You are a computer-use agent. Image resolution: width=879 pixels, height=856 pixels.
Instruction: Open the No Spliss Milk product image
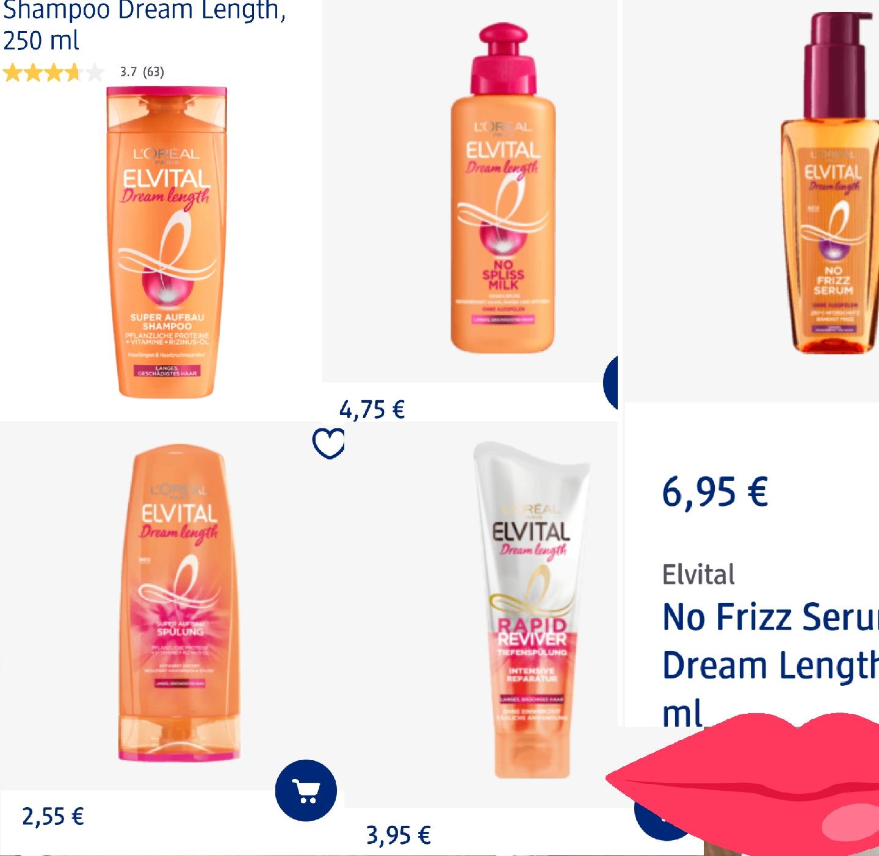click(x=503, y=189)
